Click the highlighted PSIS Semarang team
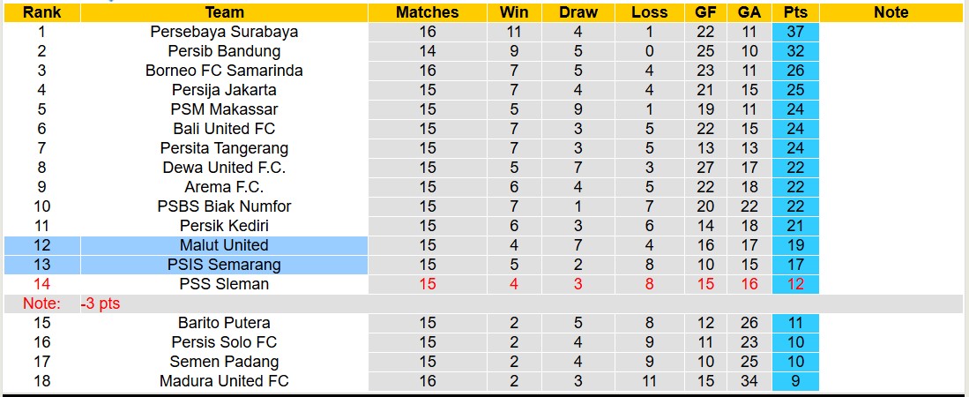Screen dimensions: 969x397 pyautogui.click(x=224, y=265)
